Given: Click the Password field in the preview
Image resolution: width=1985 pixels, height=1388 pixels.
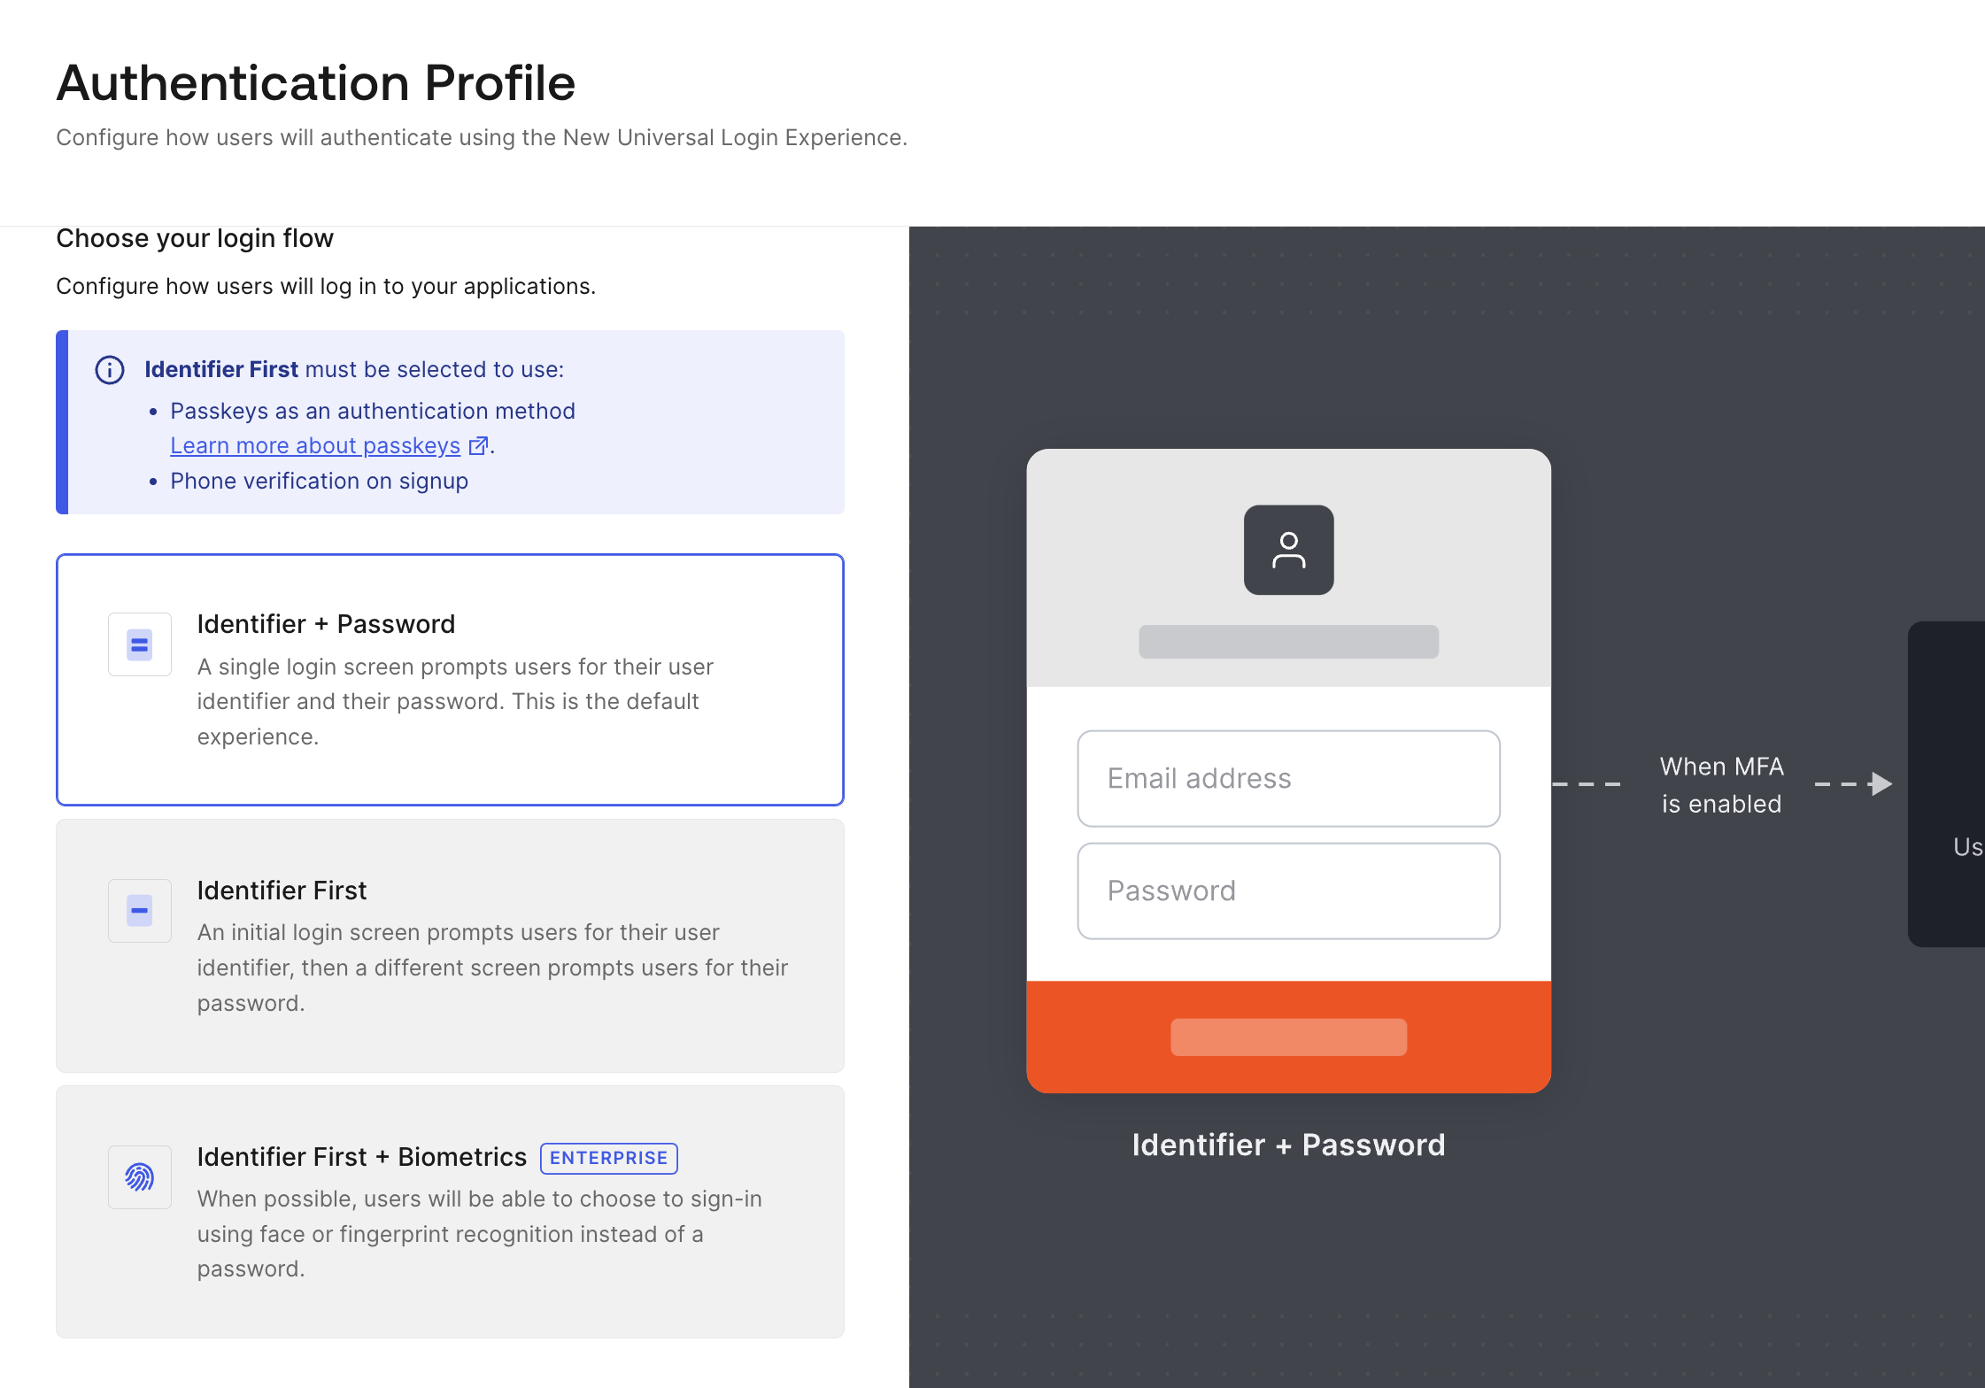Looking at the screenshot, I should 1289,891.
